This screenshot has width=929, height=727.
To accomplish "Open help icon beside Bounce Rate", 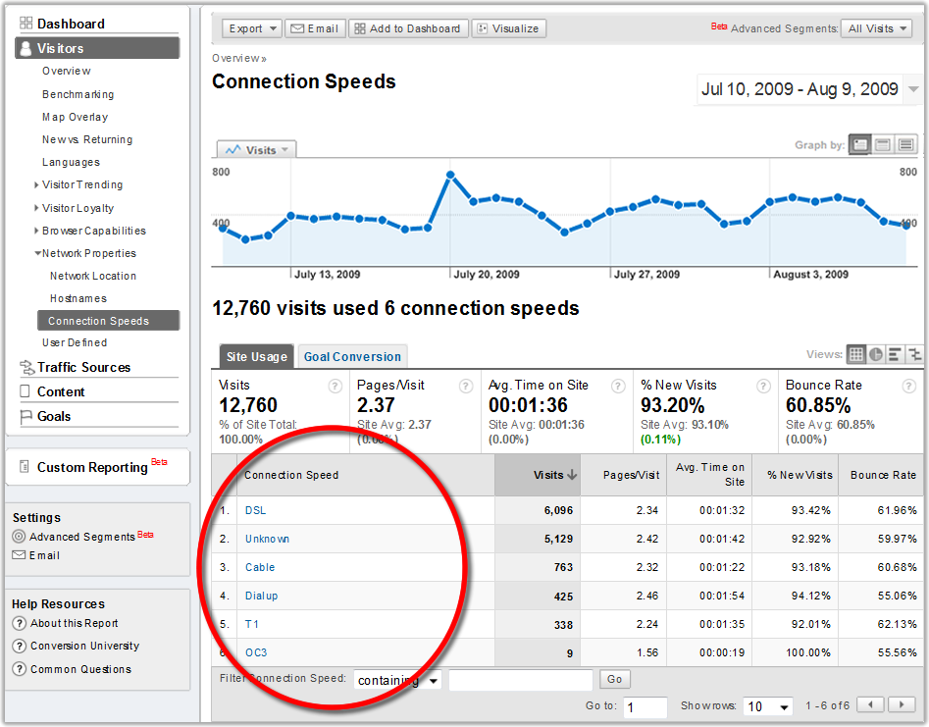I will [x=908, y=387].
